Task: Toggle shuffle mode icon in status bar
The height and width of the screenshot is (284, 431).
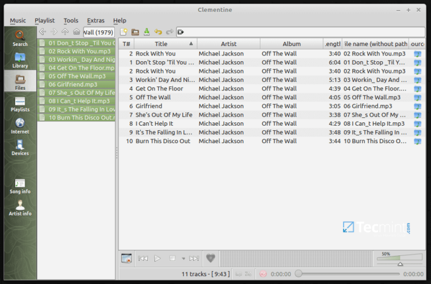Action: click(x=248, y=274)
